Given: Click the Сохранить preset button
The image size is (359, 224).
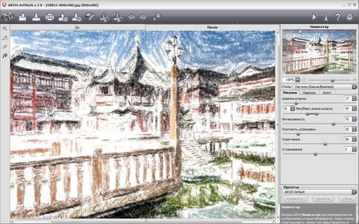Looking at the screenshot, I should (x=295, y=199).
